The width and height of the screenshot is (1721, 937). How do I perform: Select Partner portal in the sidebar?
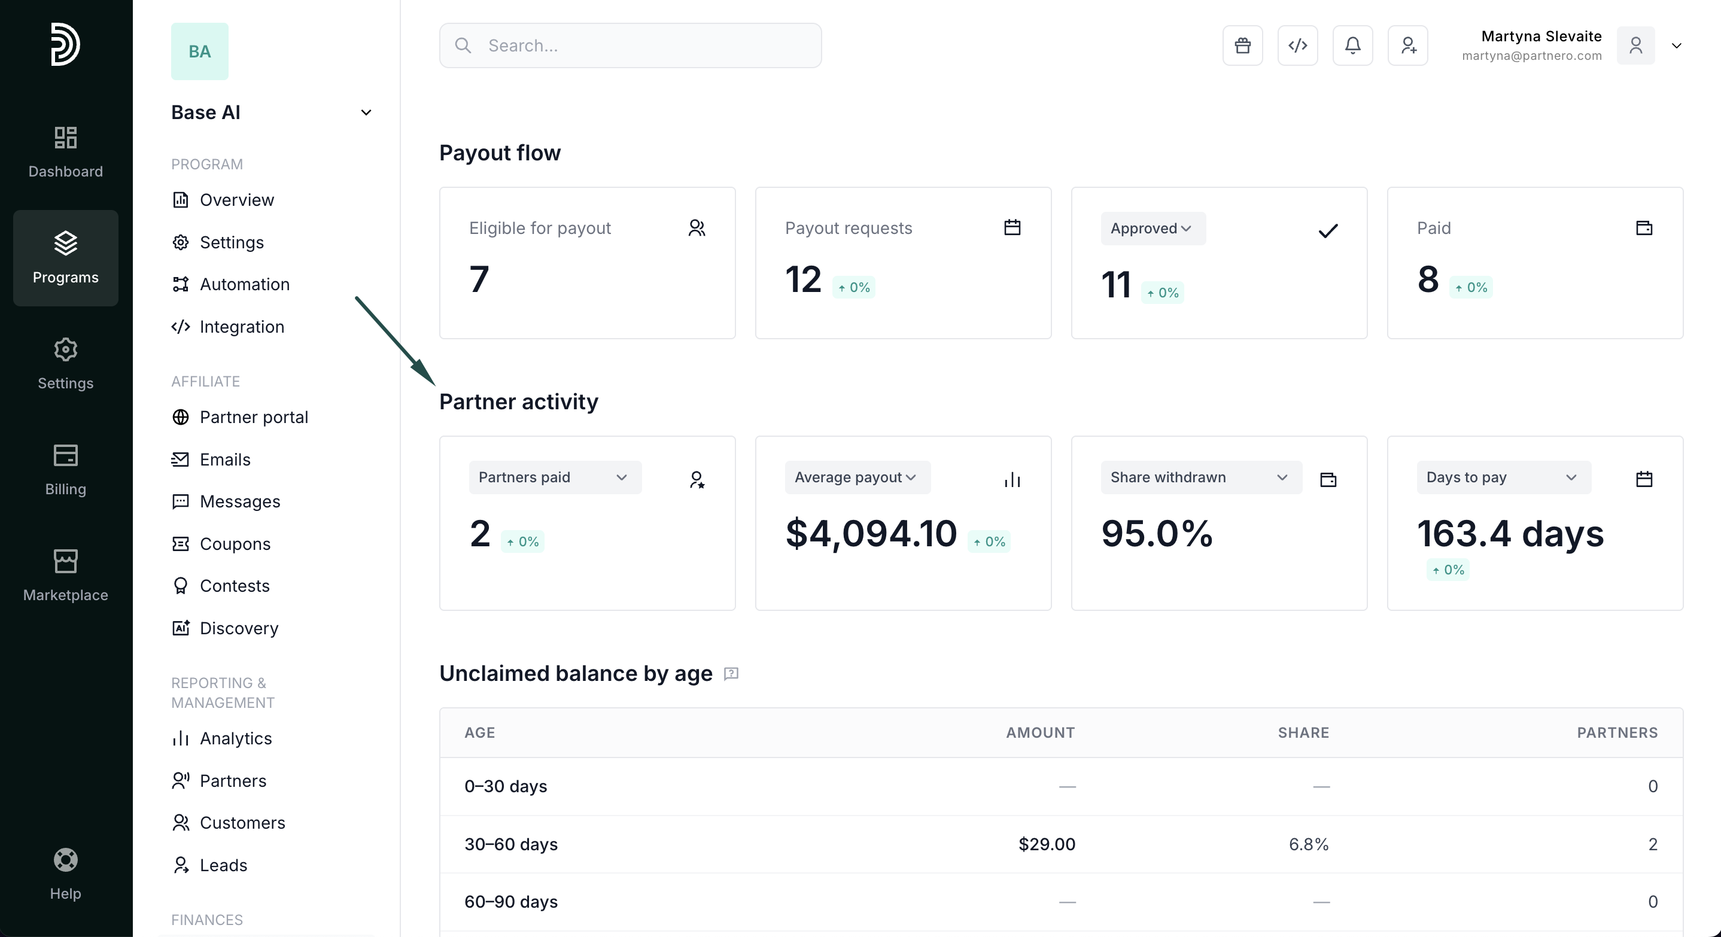coord(253,418)
